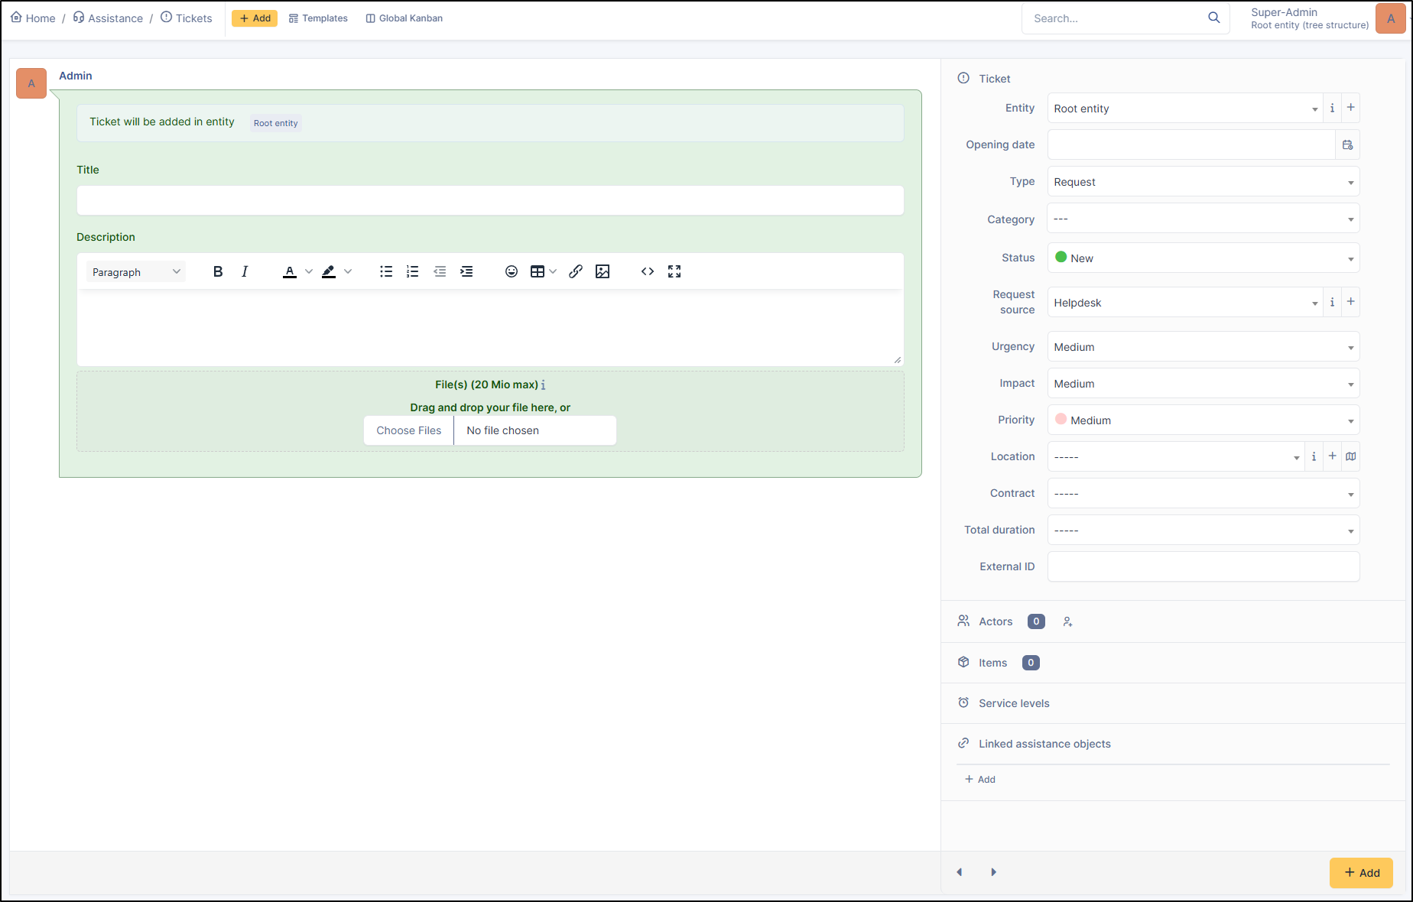Screen dimensions: 1413x902
Task: Click the Choose Files button
Action: 409,430
